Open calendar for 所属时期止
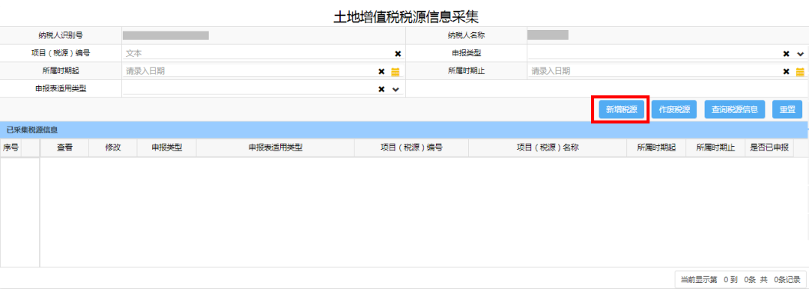Screen dimensions: 809x289 pos(800,72)
